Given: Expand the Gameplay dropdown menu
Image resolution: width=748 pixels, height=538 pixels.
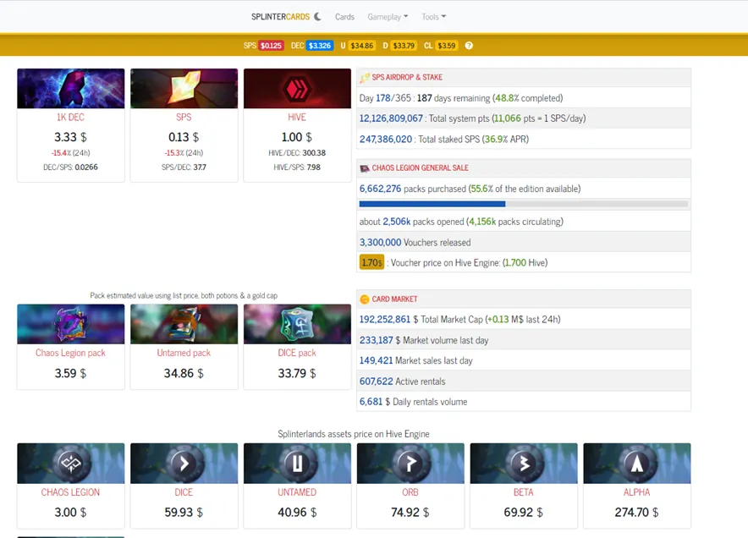Looking at the screenshot, I should click(x=388, y=17).
